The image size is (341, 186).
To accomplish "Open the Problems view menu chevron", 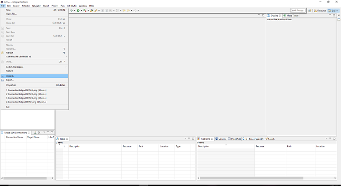I will point(326,138).
